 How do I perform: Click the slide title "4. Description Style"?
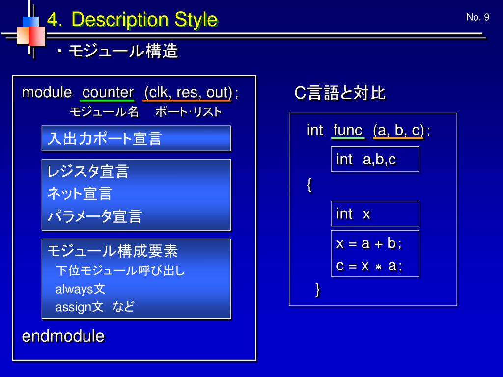(133, 19)
